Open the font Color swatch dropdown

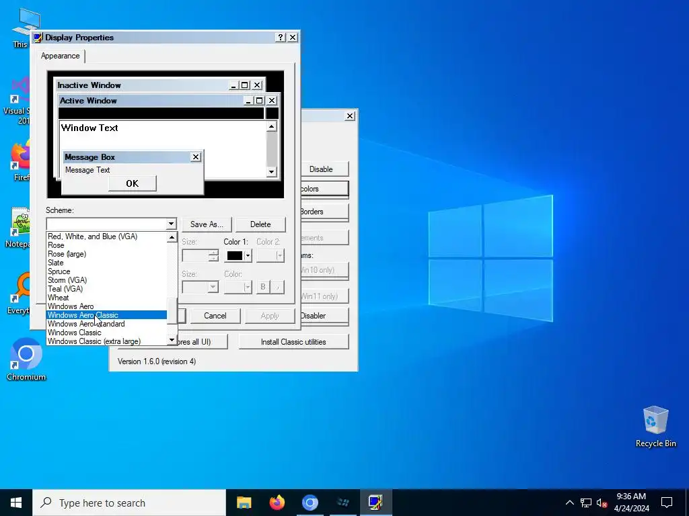click(238, 287)
